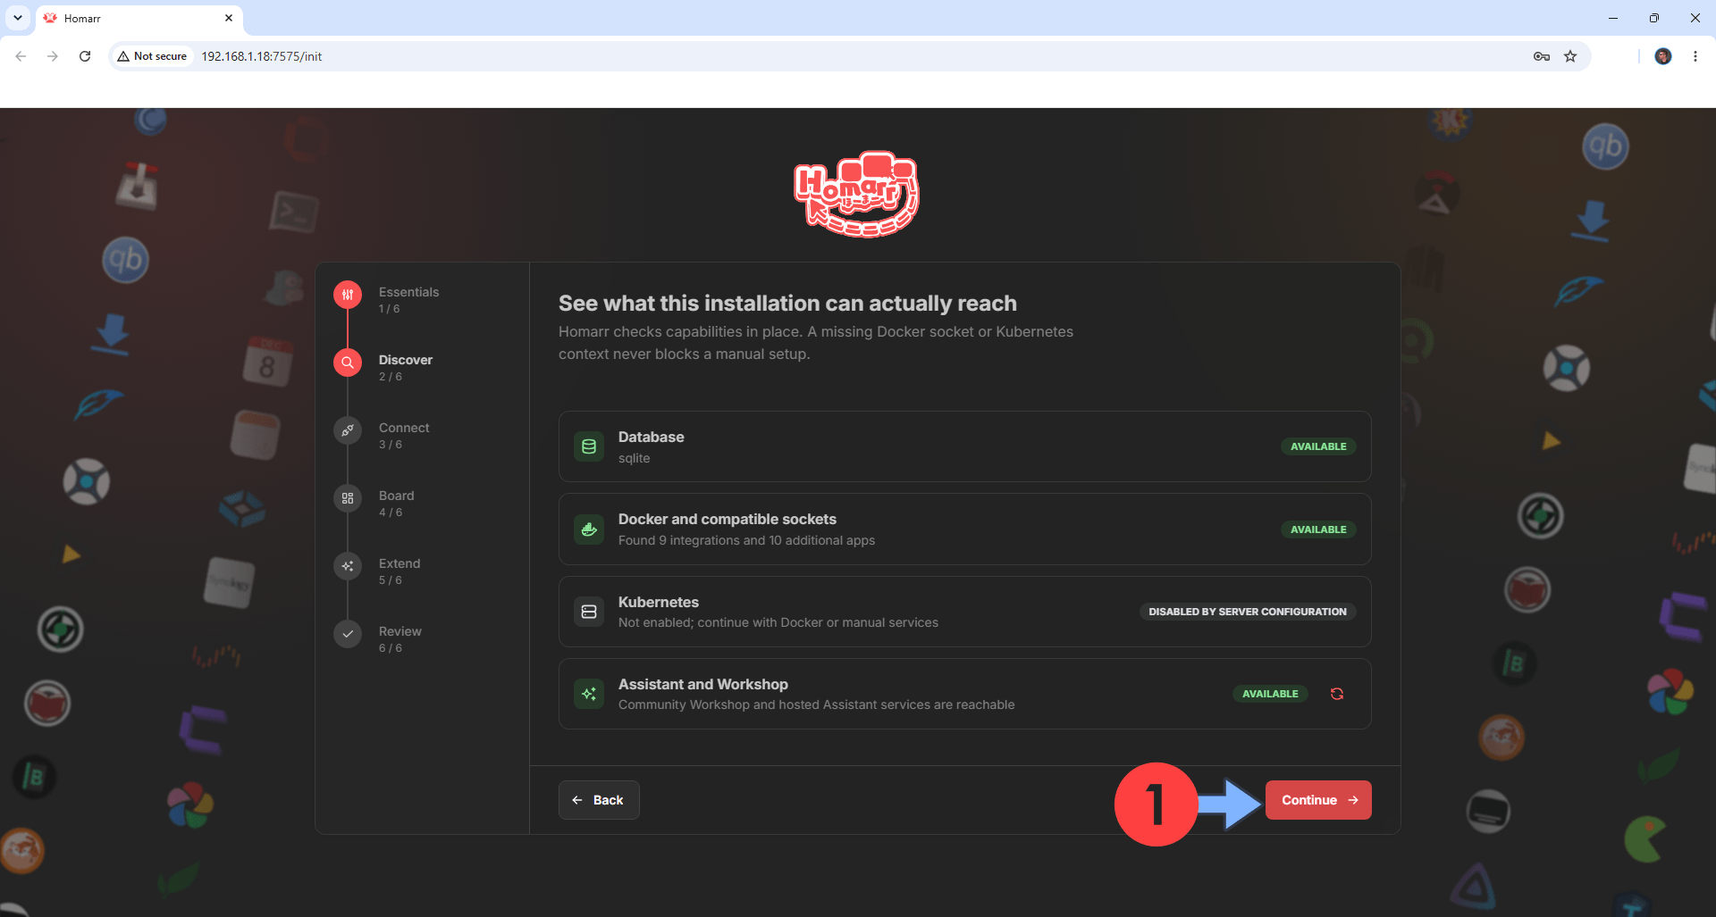Viewport: 1716px width, 917px height.
Task: Click the 'See what this installation can actually reach' heading
Action: click(x=787, y=304)
